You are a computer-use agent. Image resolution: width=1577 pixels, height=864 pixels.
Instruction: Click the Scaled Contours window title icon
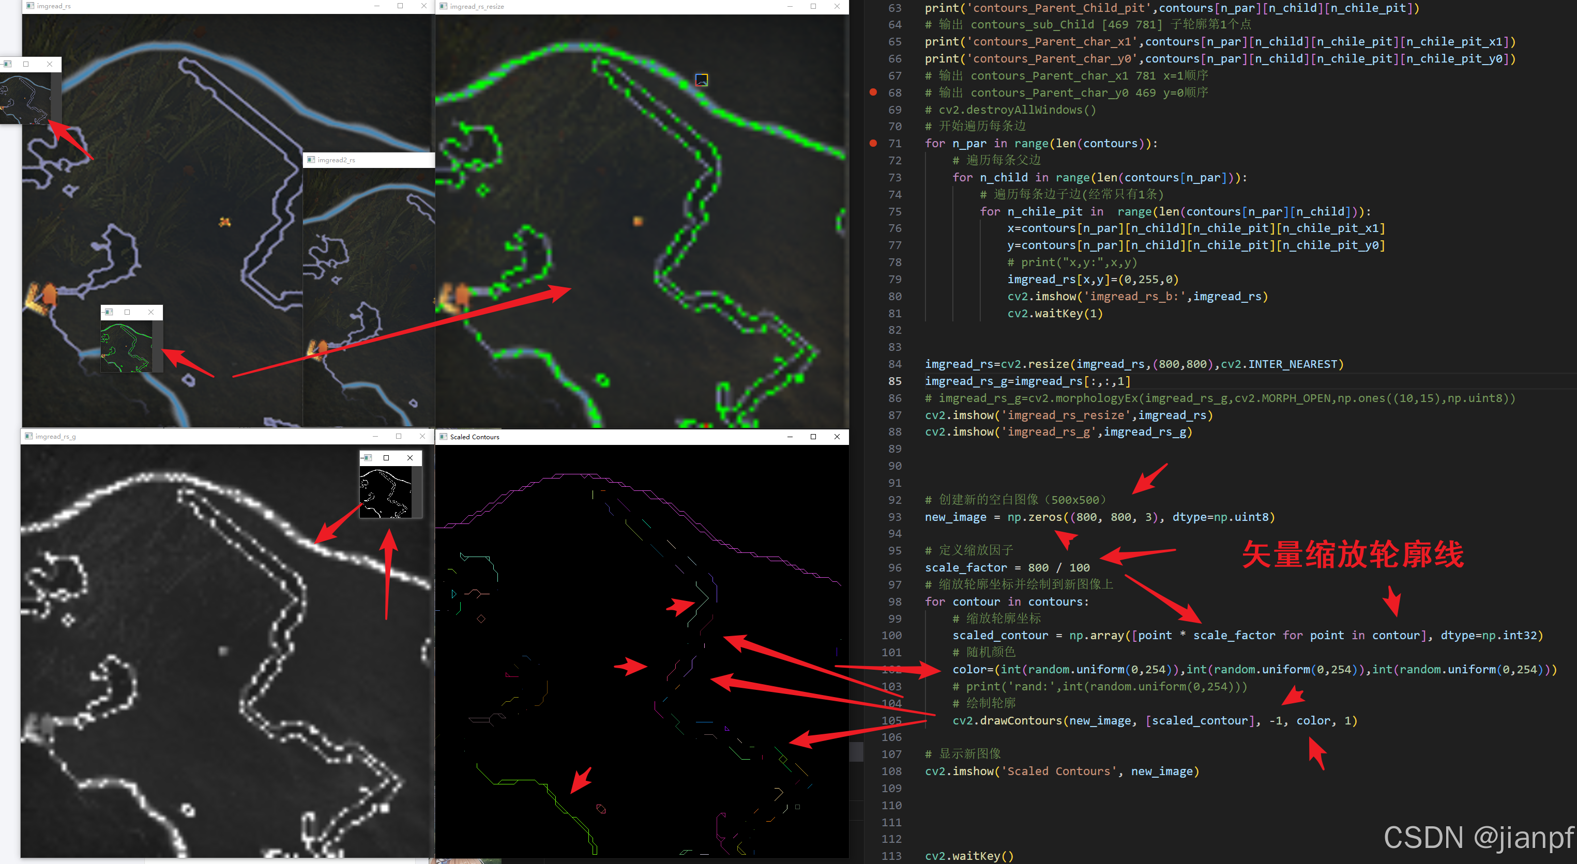point(443,436)
